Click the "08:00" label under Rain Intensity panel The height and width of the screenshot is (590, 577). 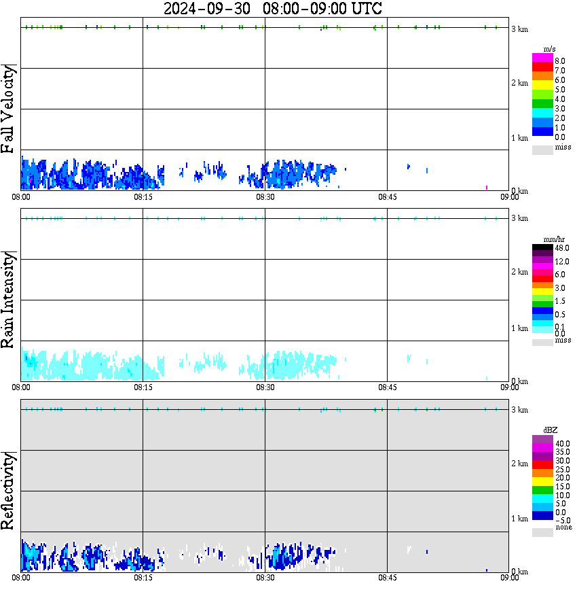click(x=21, y=387)
